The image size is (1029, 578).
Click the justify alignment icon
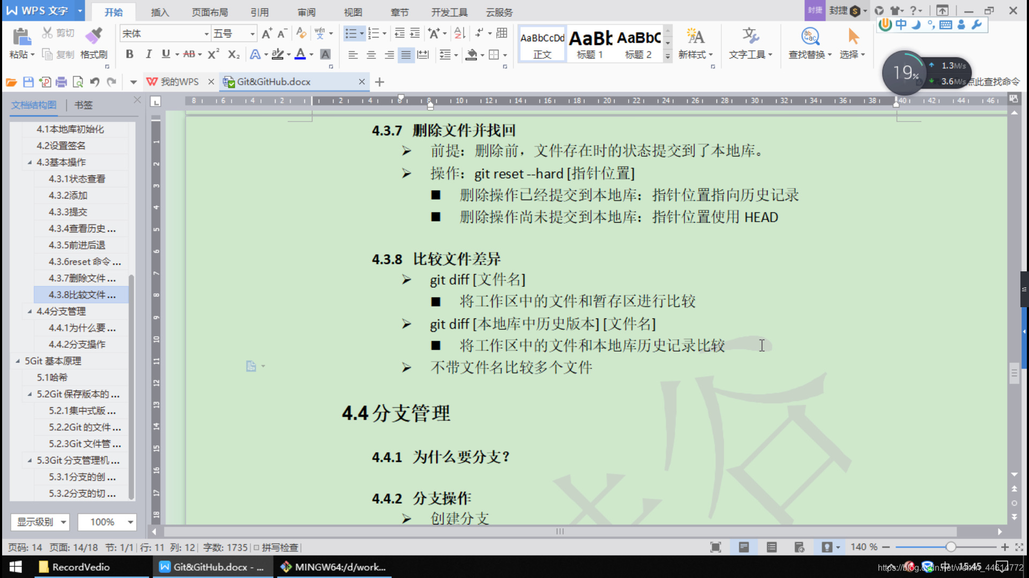pos(406,55)
